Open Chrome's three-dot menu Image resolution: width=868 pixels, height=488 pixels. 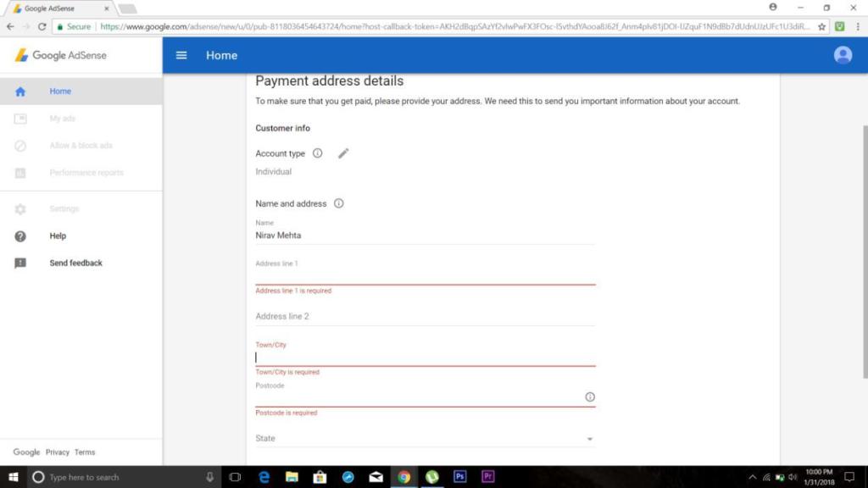point(857,26)
